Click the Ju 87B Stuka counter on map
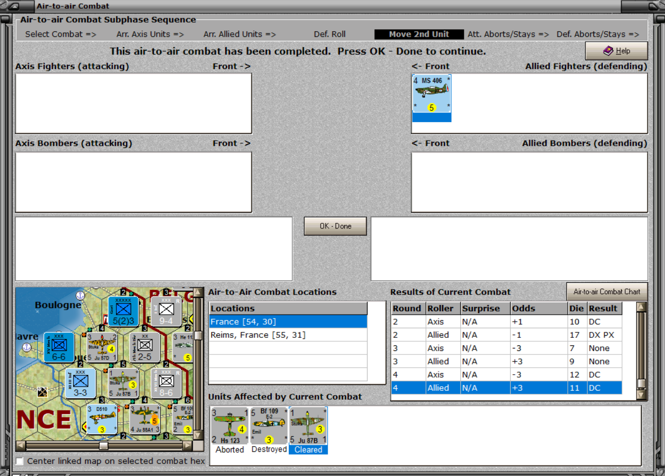 tap(123, 383)
